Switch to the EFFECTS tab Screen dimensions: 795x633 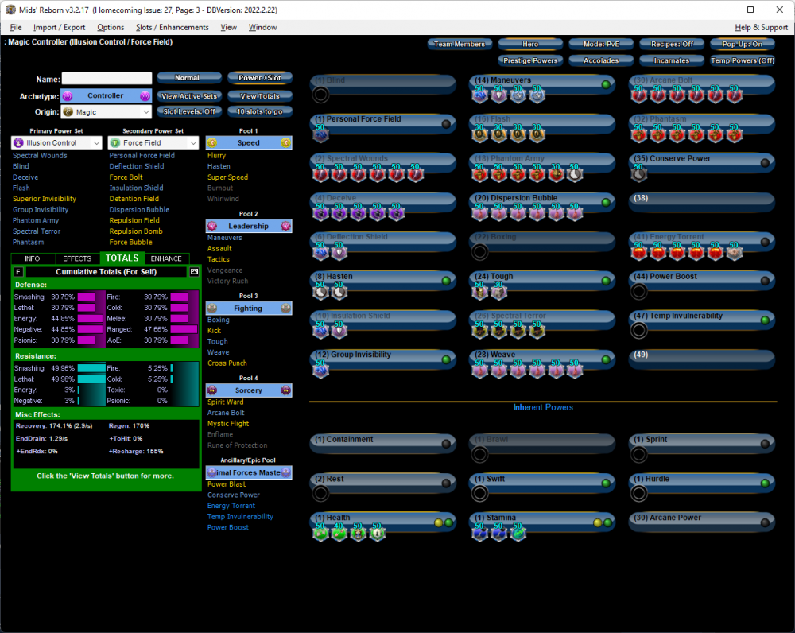pyautogui.click(x=77, y=258)
